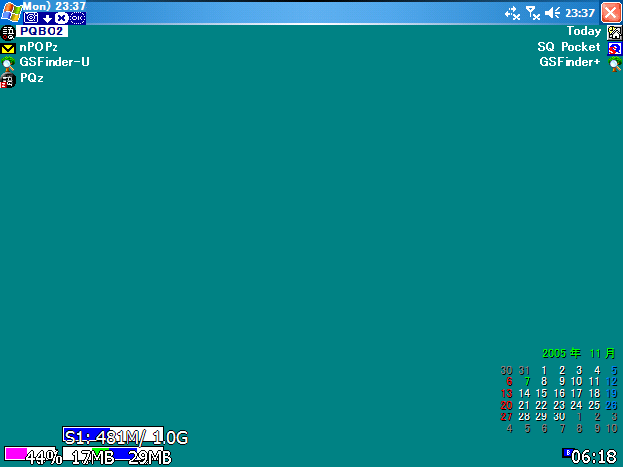This screenshot has height=467, width=623.
Task: Open the GSFinder+ icon
Action: click(x=614, y=64)
